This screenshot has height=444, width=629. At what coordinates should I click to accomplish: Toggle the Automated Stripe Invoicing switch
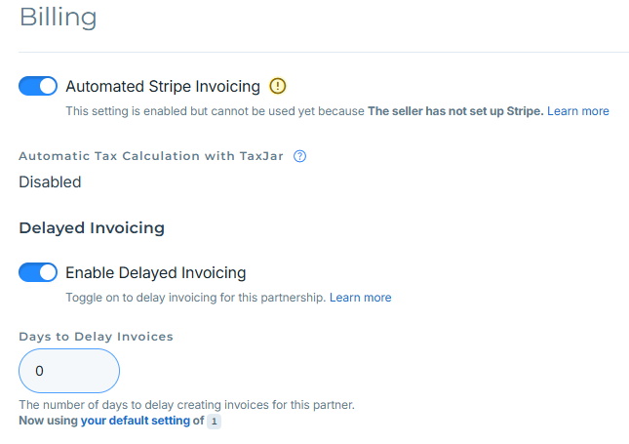click(38, 86)
